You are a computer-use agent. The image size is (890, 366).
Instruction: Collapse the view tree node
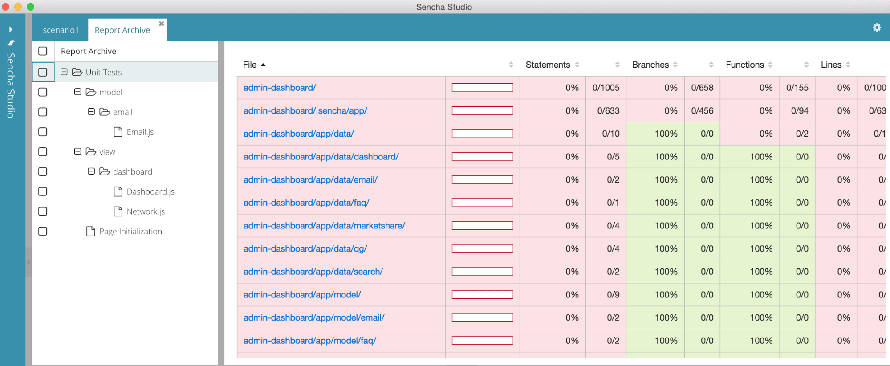pos(77,151)
